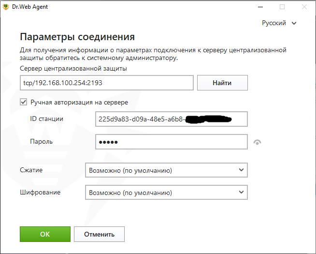Click the Сервер централизованной защиты label

point(73,69)
